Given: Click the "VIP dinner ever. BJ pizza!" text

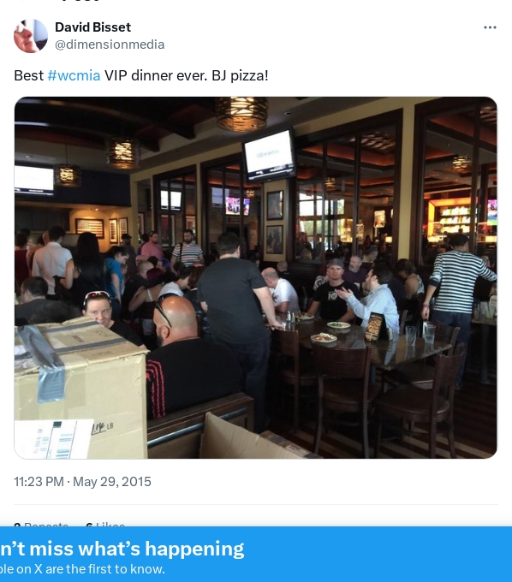Looking at the screenshot, I should 186,75.
